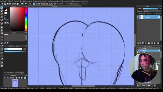Open the Paleta dashes menu button

pyautogui.click(x=10, y=43)
